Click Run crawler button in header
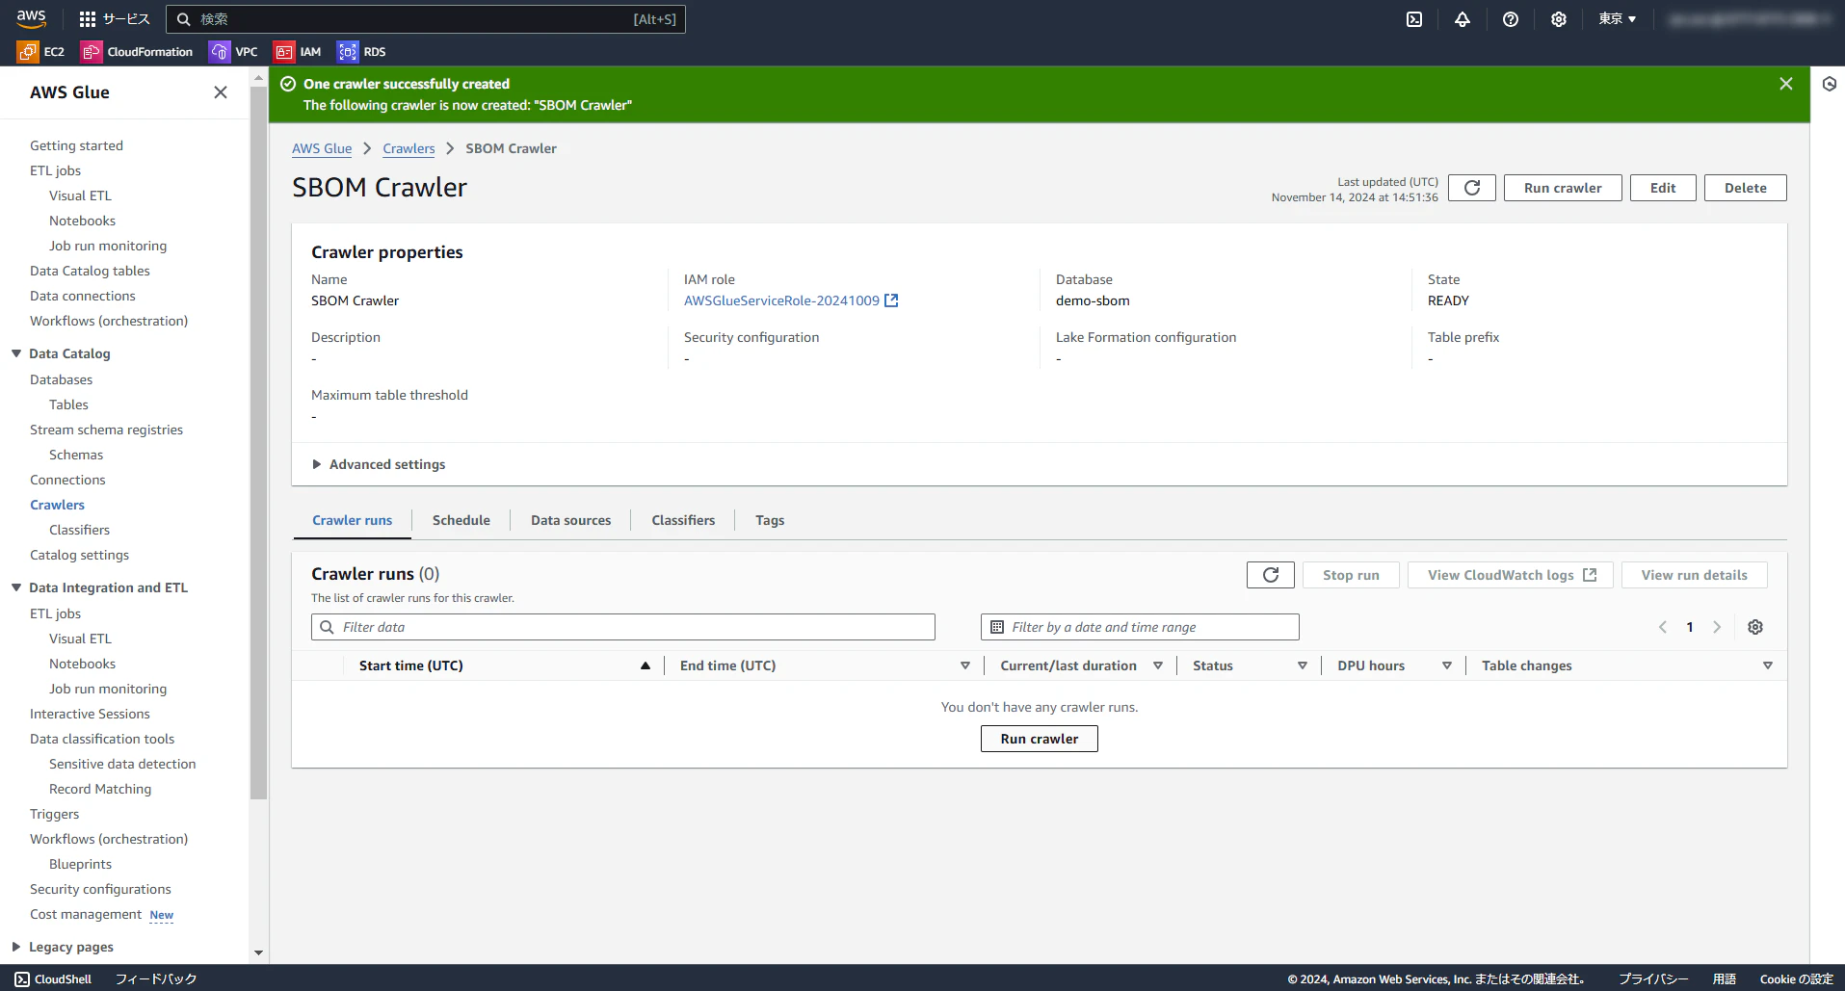Viewport: 1845px width, 991px height. pyautogui.click(x=1563, y=188)
